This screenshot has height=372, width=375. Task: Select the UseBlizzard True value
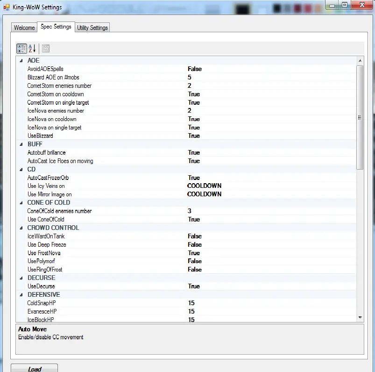pos(271,136)
